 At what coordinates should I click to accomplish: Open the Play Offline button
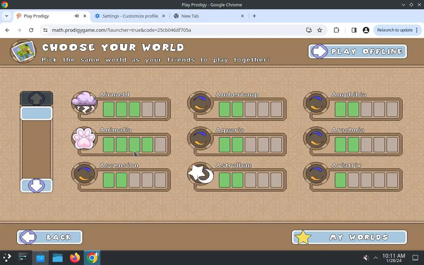pos(358,51)
